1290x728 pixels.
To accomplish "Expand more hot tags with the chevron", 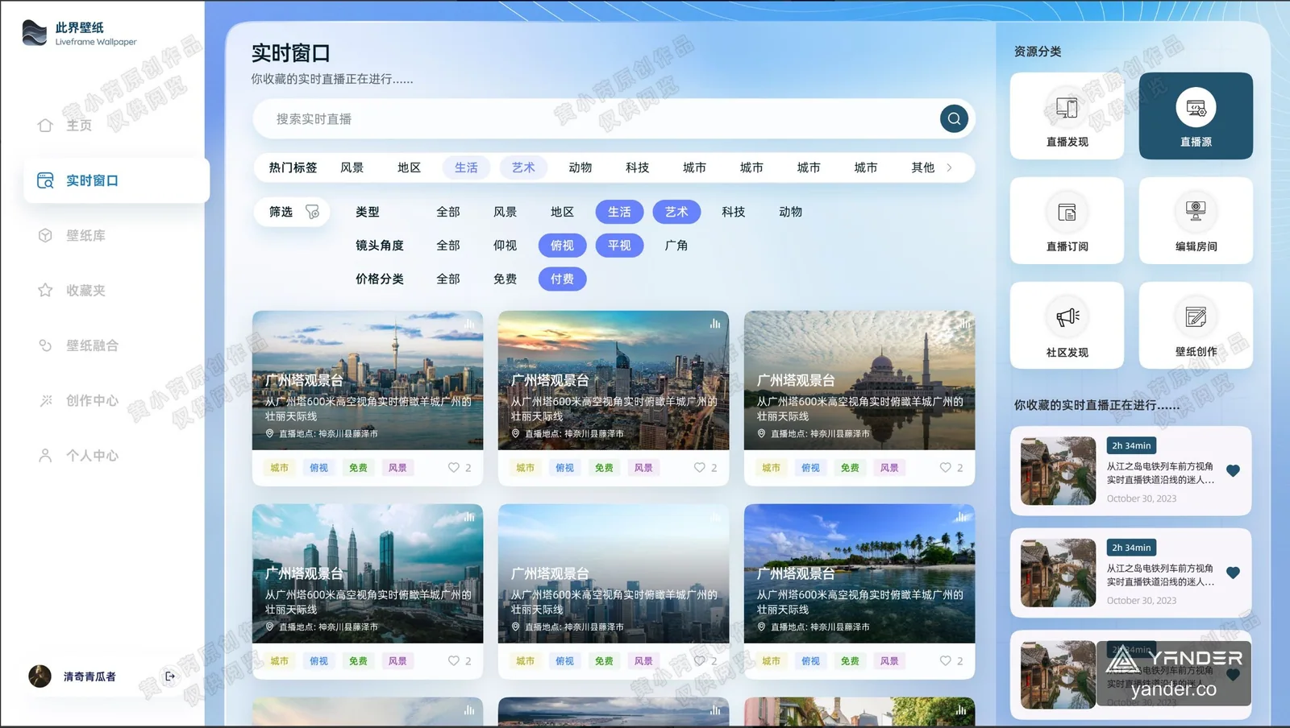I will 949,168.
